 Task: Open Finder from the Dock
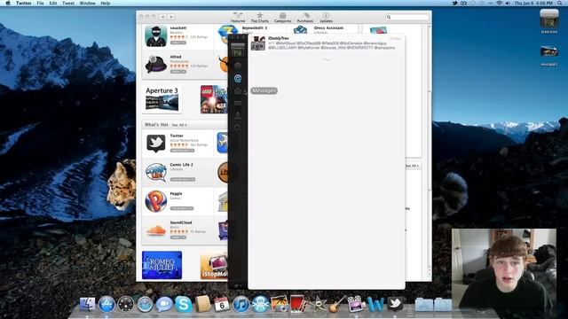click(88, 304)
